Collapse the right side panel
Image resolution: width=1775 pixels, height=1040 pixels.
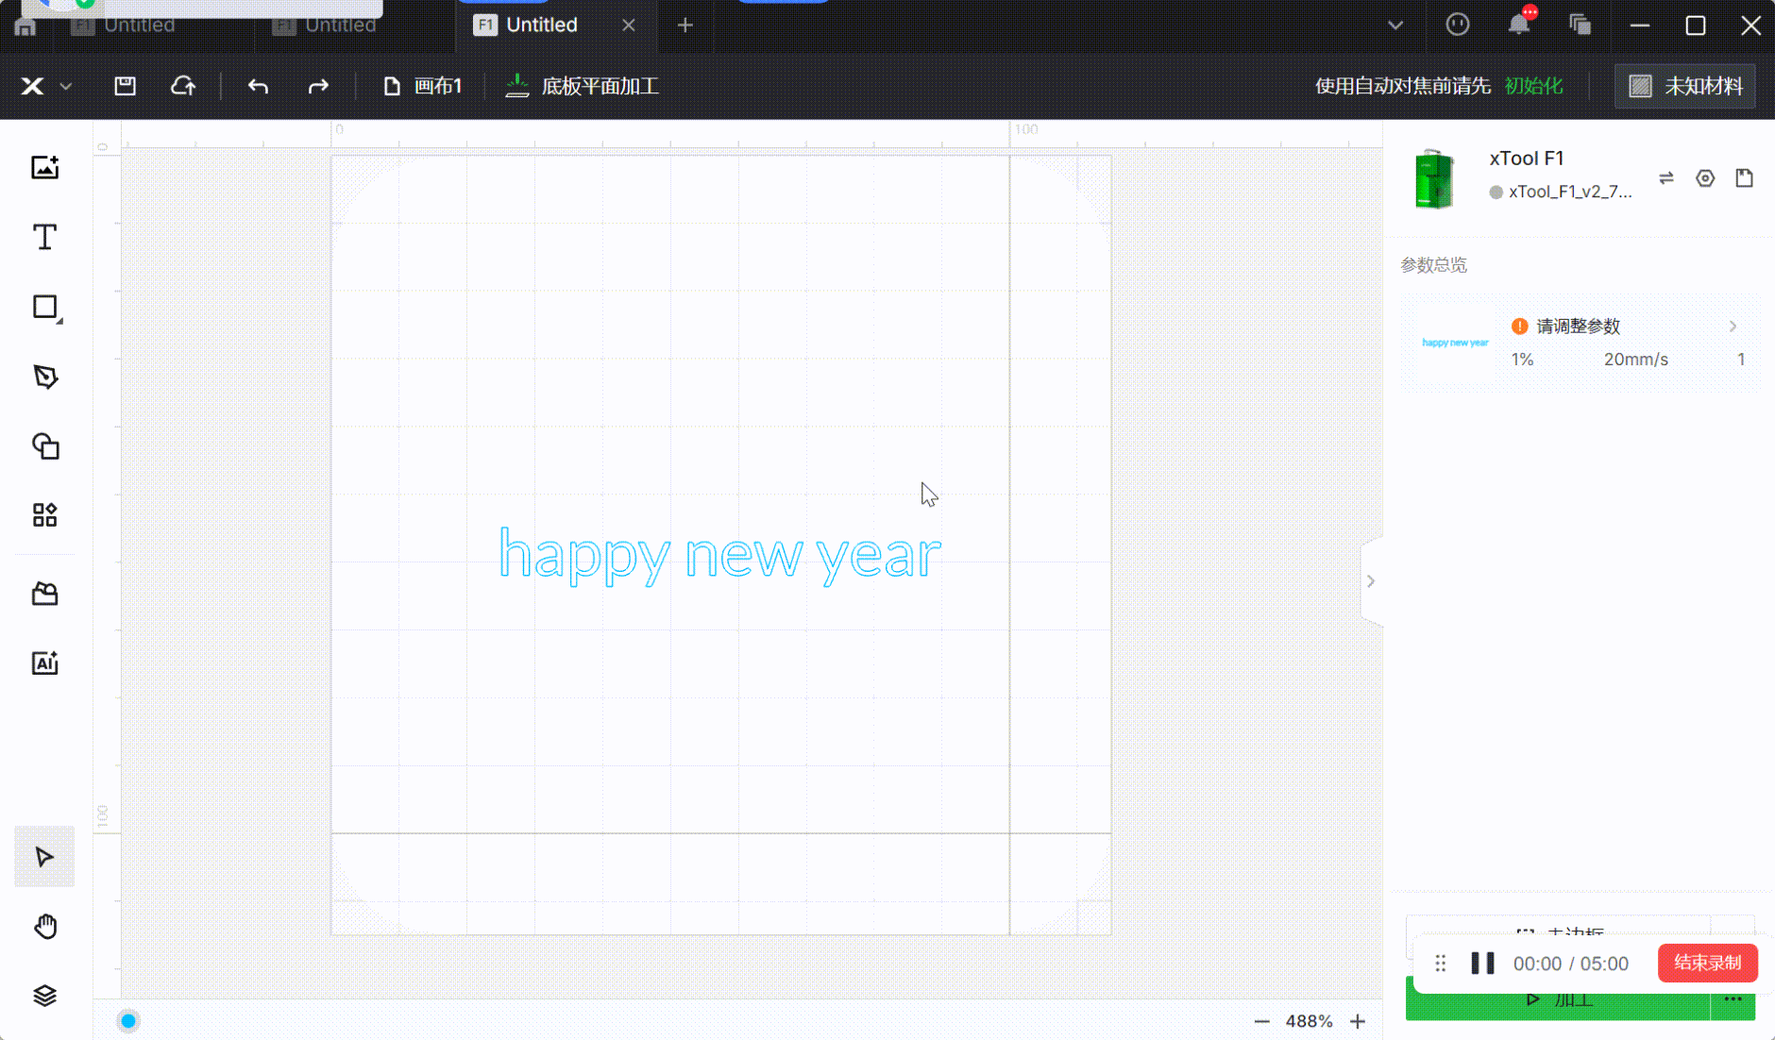click(x=1371, y=581)
